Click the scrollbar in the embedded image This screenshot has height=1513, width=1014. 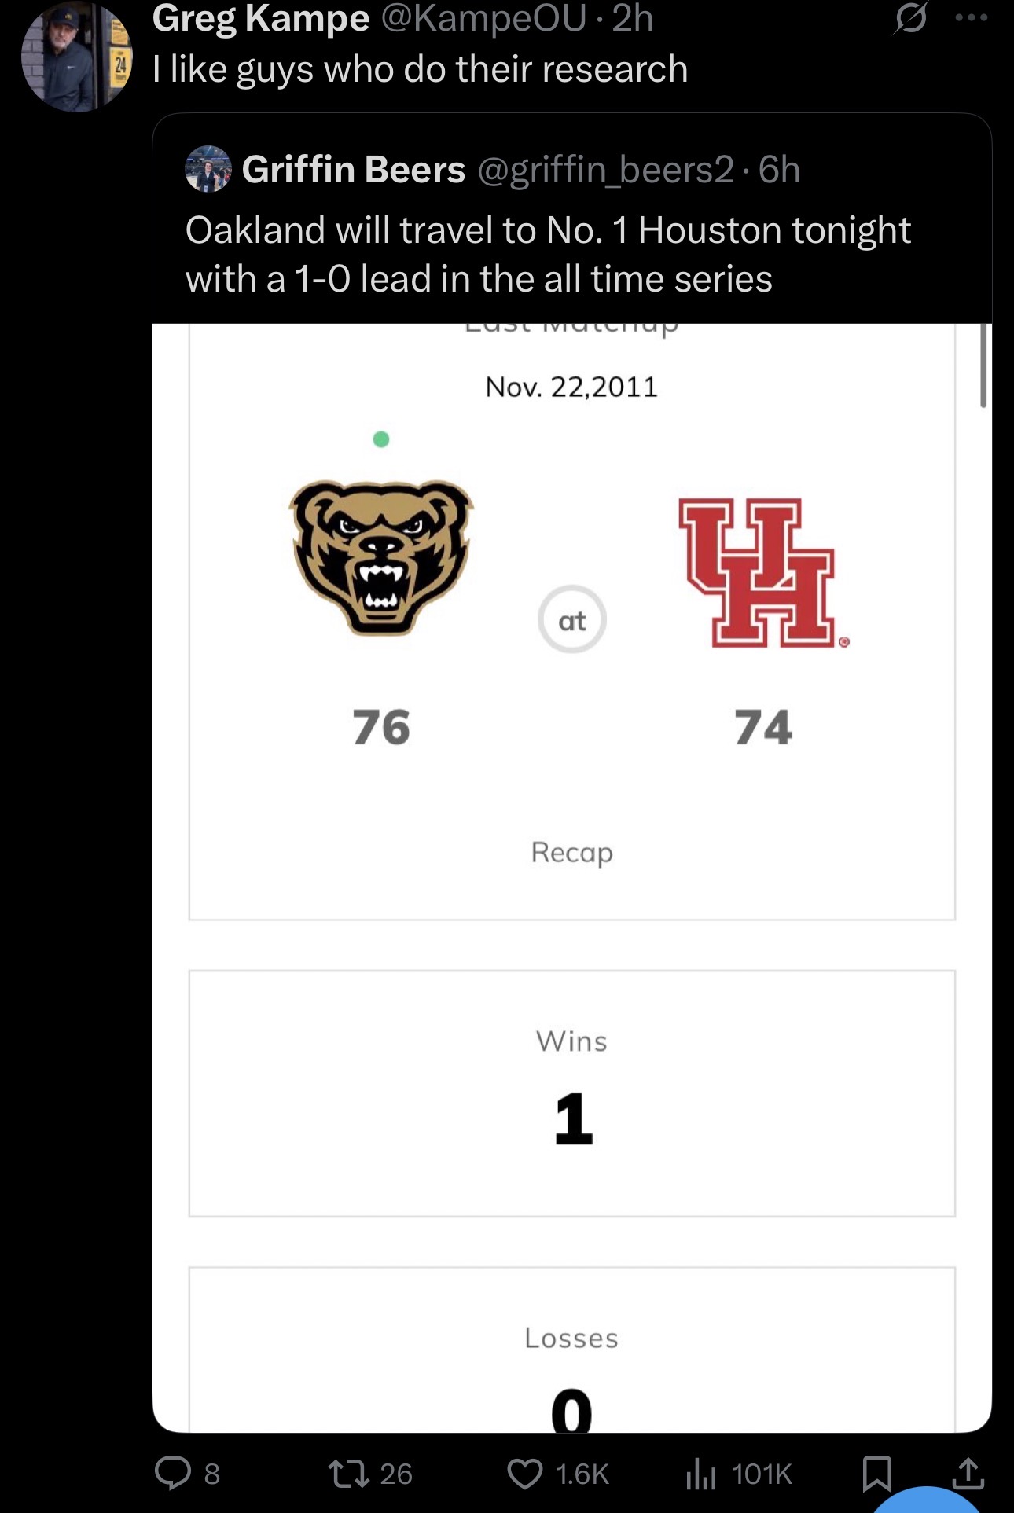coord(983,365)
